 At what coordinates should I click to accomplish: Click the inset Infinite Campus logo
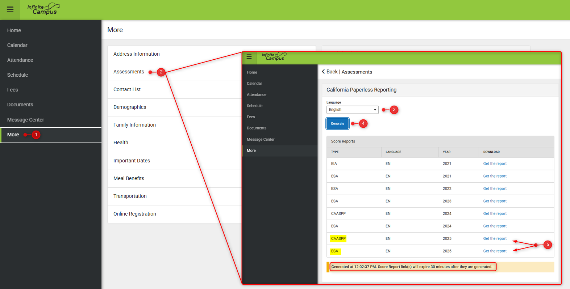tap(274, 56)
